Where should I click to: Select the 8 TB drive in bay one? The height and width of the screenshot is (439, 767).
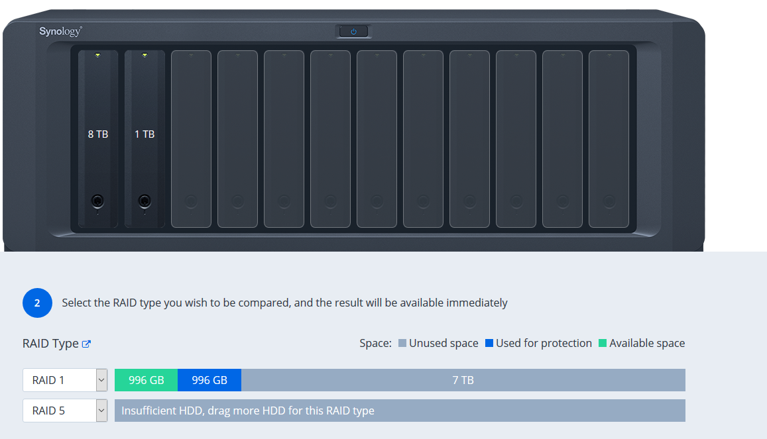tap(98, 138)
